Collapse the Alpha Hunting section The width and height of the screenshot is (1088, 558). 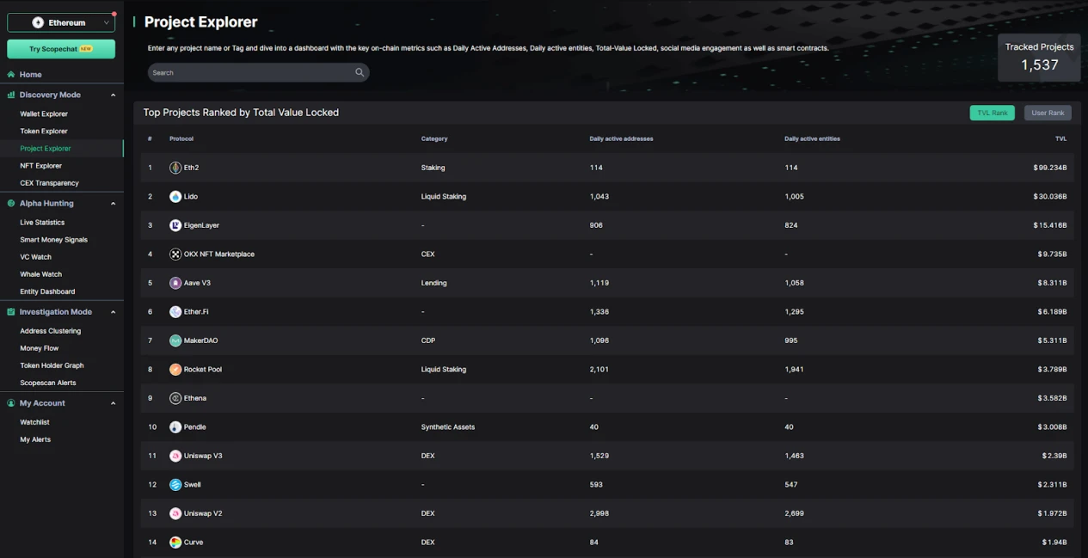coord(113,204)
